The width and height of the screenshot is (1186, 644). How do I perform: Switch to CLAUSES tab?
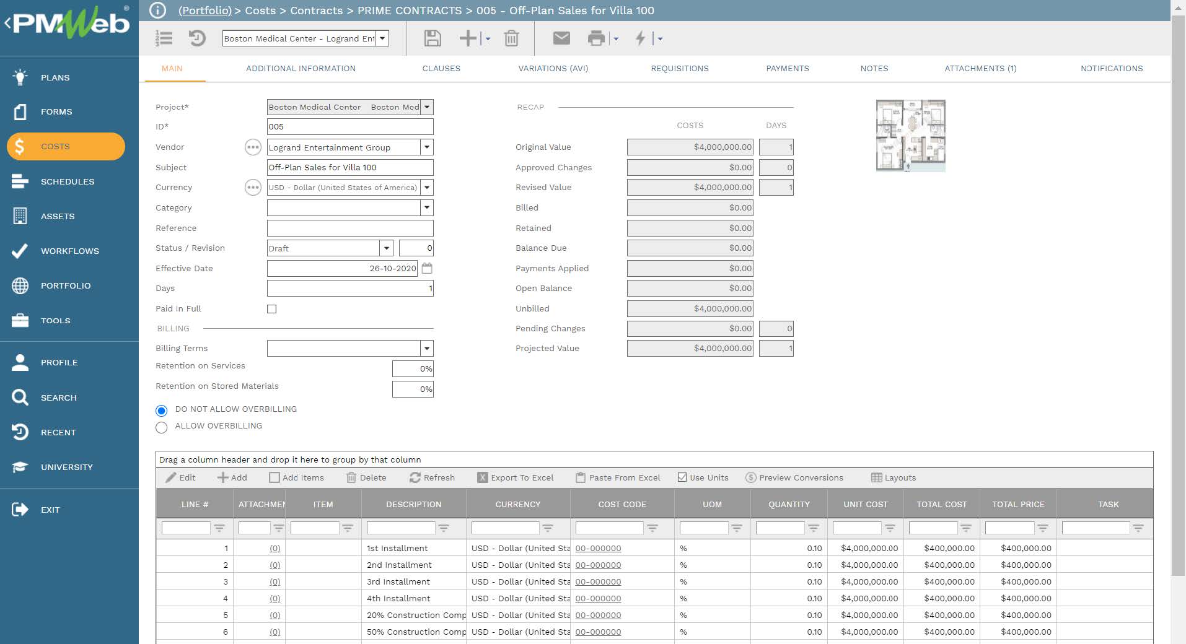[441, 69]
